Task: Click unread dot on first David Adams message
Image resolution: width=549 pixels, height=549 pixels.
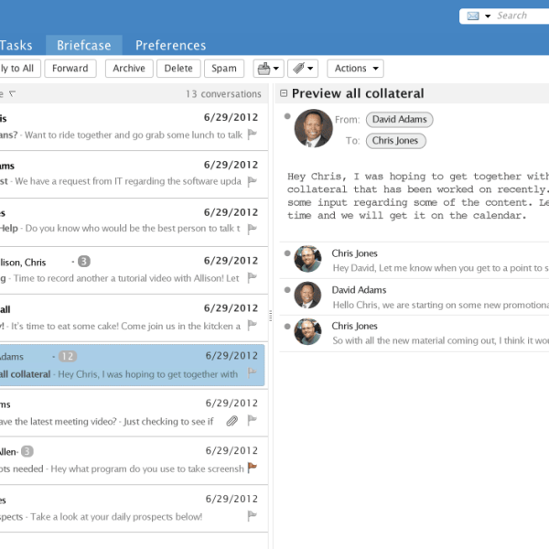Action: [287, 116]
